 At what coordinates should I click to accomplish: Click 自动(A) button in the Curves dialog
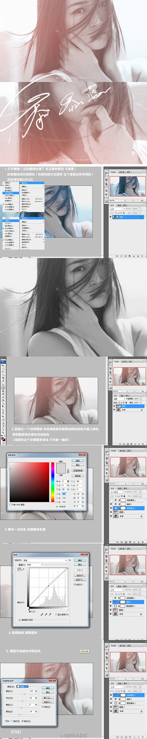(x=80, y=575)
